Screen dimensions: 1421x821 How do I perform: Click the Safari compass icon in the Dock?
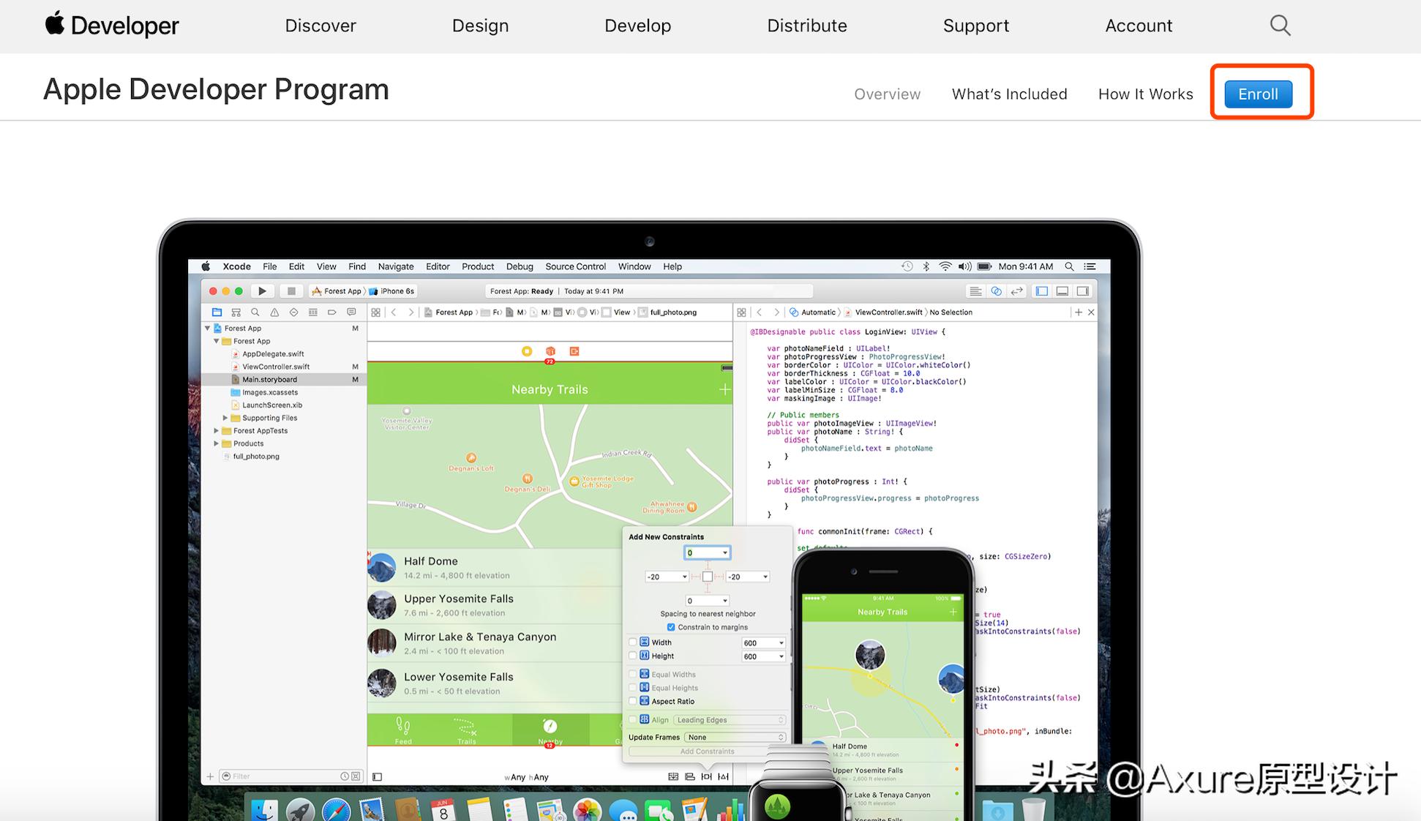click(x=337, y=809)
